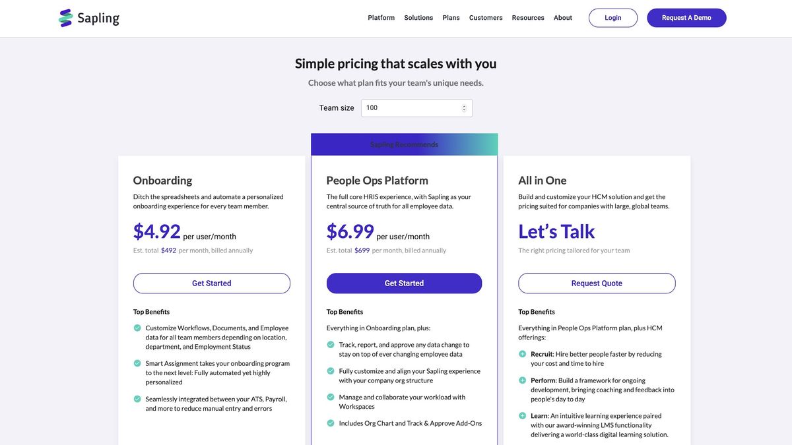This screenshot has height=445, width=792.
Task: Click the Sapling logo icon
Action: 65,17
